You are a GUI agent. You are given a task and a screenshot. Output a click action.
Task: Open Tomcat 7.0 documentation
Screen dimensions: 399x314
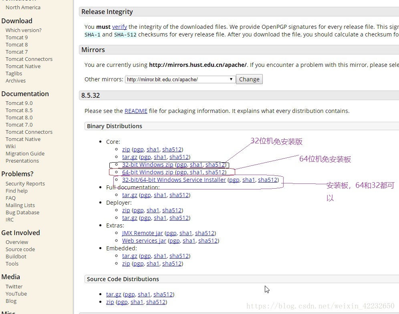coord(19,125)
